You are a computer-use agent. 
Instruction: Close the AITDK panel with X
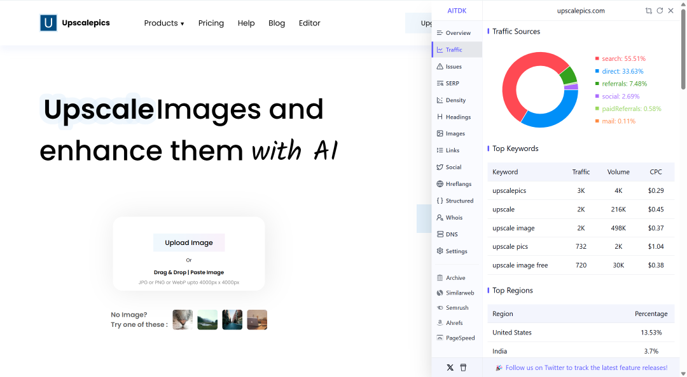tap(671, 11)
